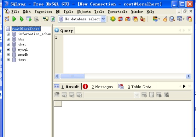Select the test database label
The image size is (196, 137).
22,60
